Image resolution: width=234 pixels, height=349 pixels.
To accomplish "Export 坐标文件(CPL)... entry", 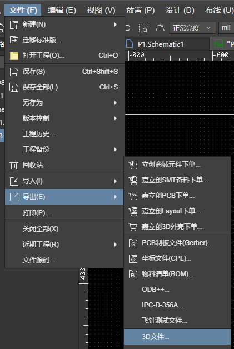I will click(x=177, y=258).
